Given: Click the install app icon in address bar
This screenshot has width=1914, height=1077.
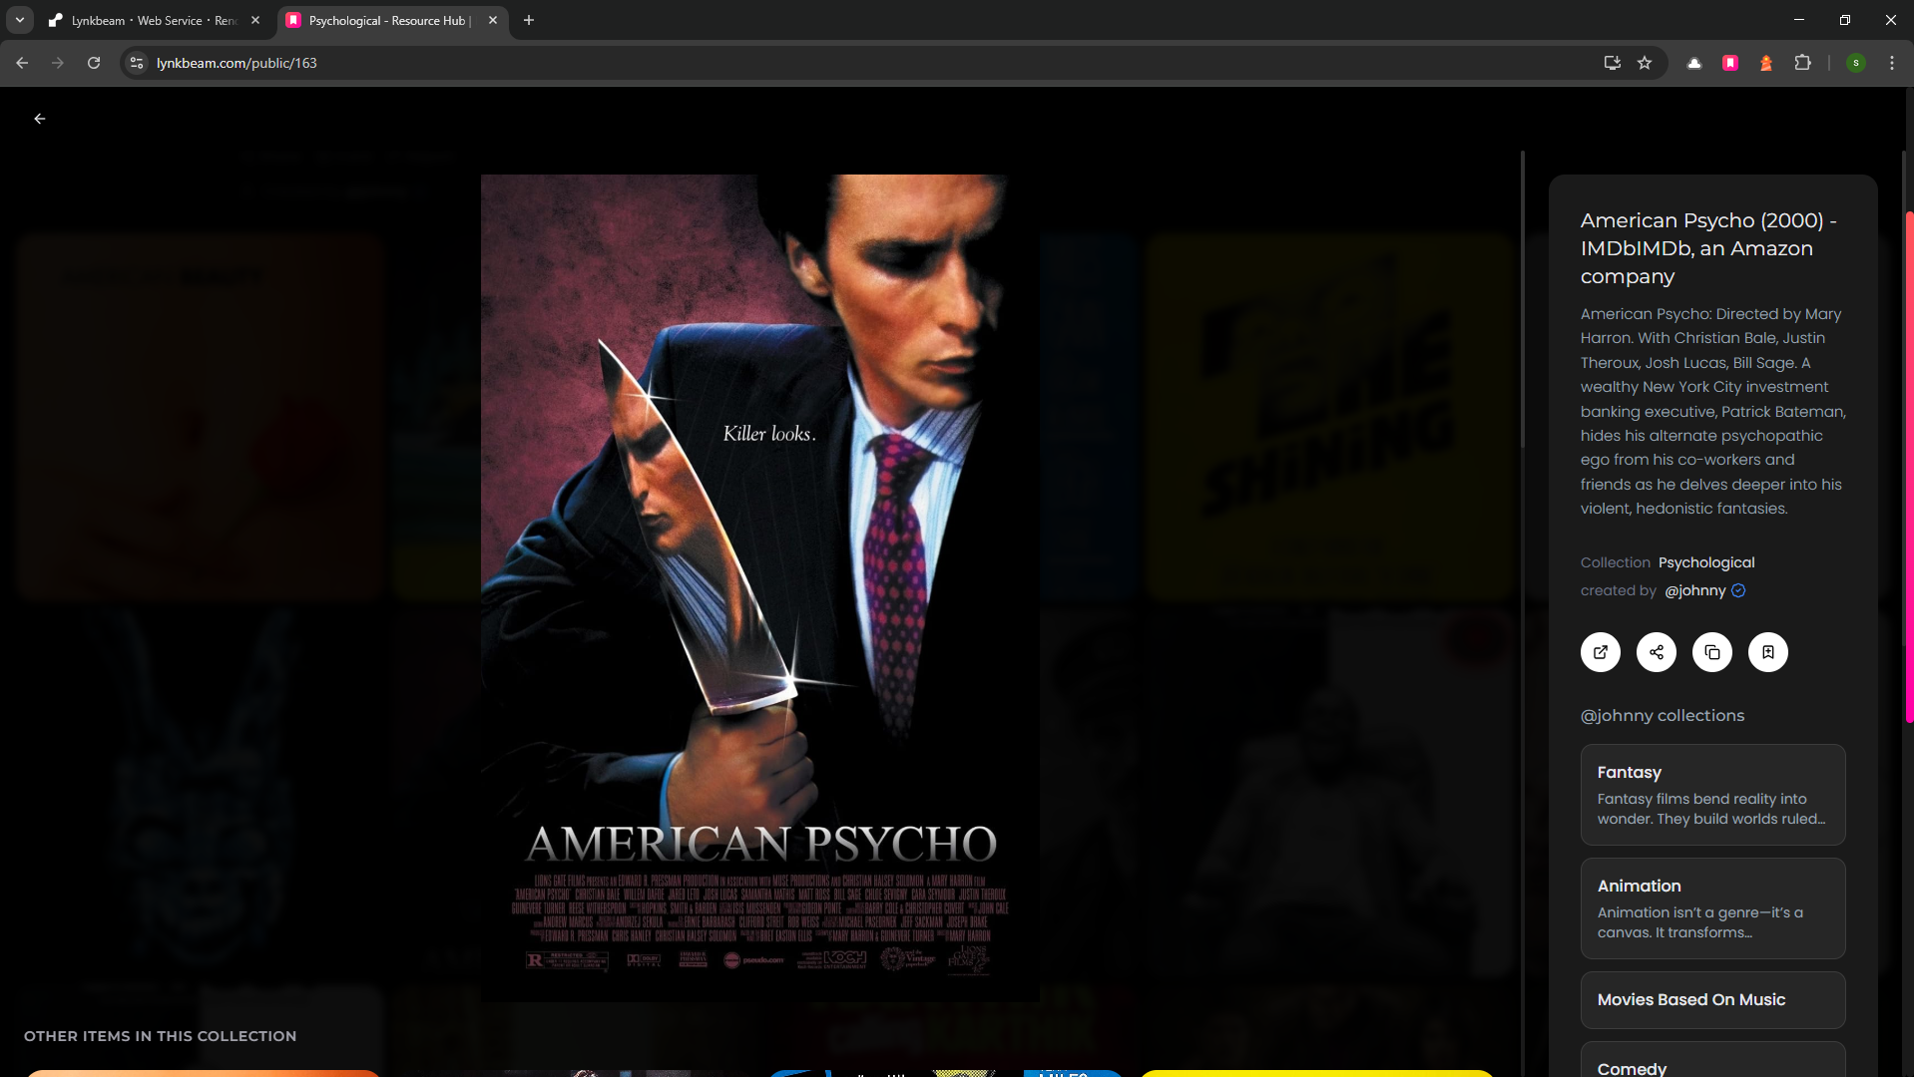Looking at the screenshot, I should 1612,63.
